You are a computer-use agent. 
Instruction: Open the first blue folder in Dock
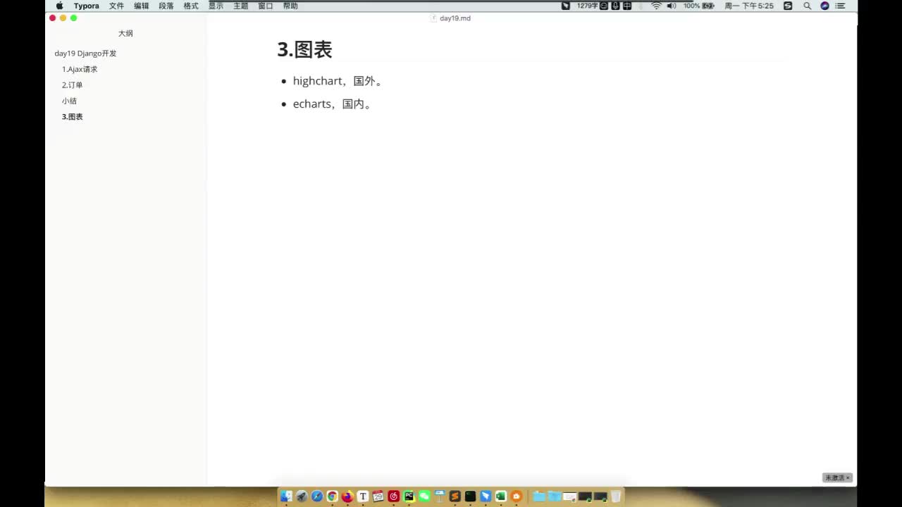click(539, 496)
